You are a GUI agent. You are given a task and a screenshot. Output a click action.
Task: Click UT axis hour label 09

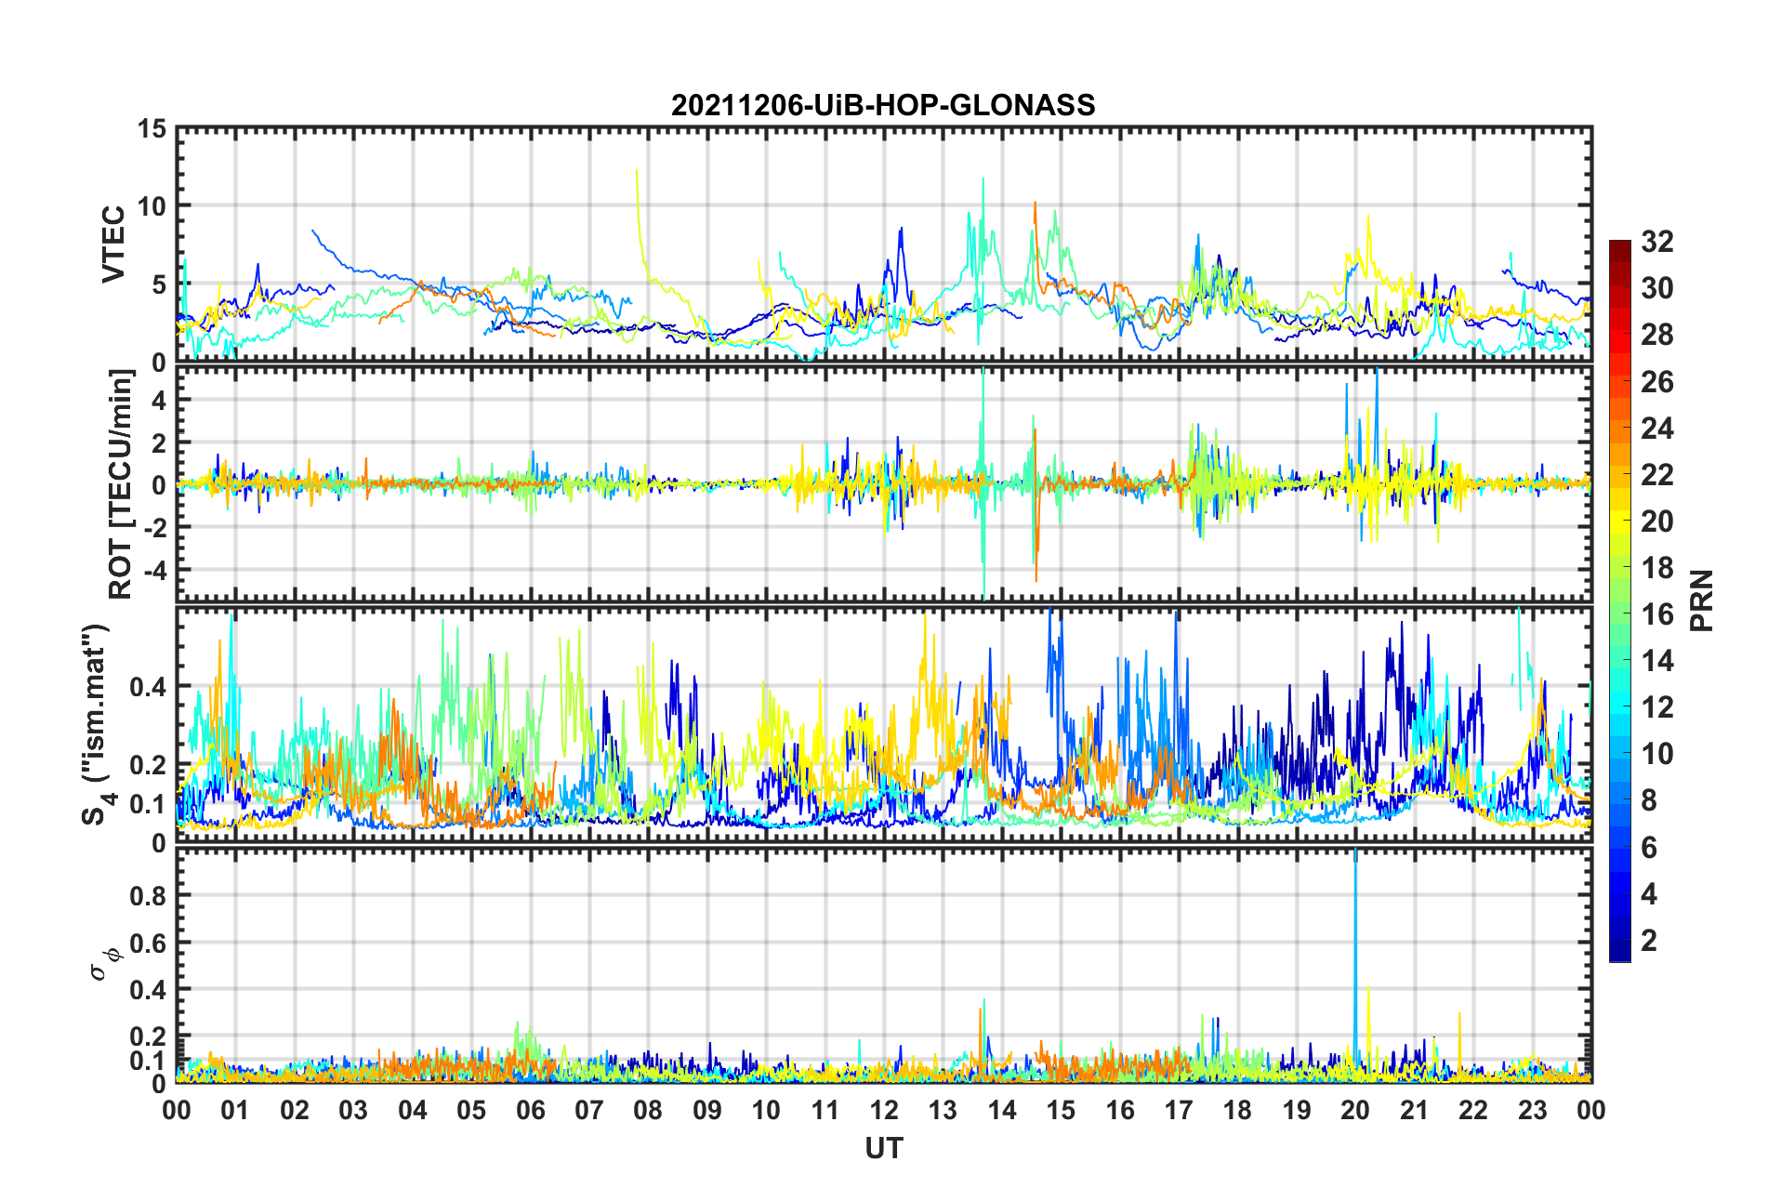(x=707, y=1111)
